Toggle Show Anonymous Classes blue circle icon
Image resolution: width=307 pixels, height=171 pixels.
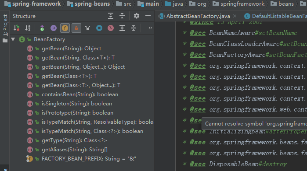(99, 28)
